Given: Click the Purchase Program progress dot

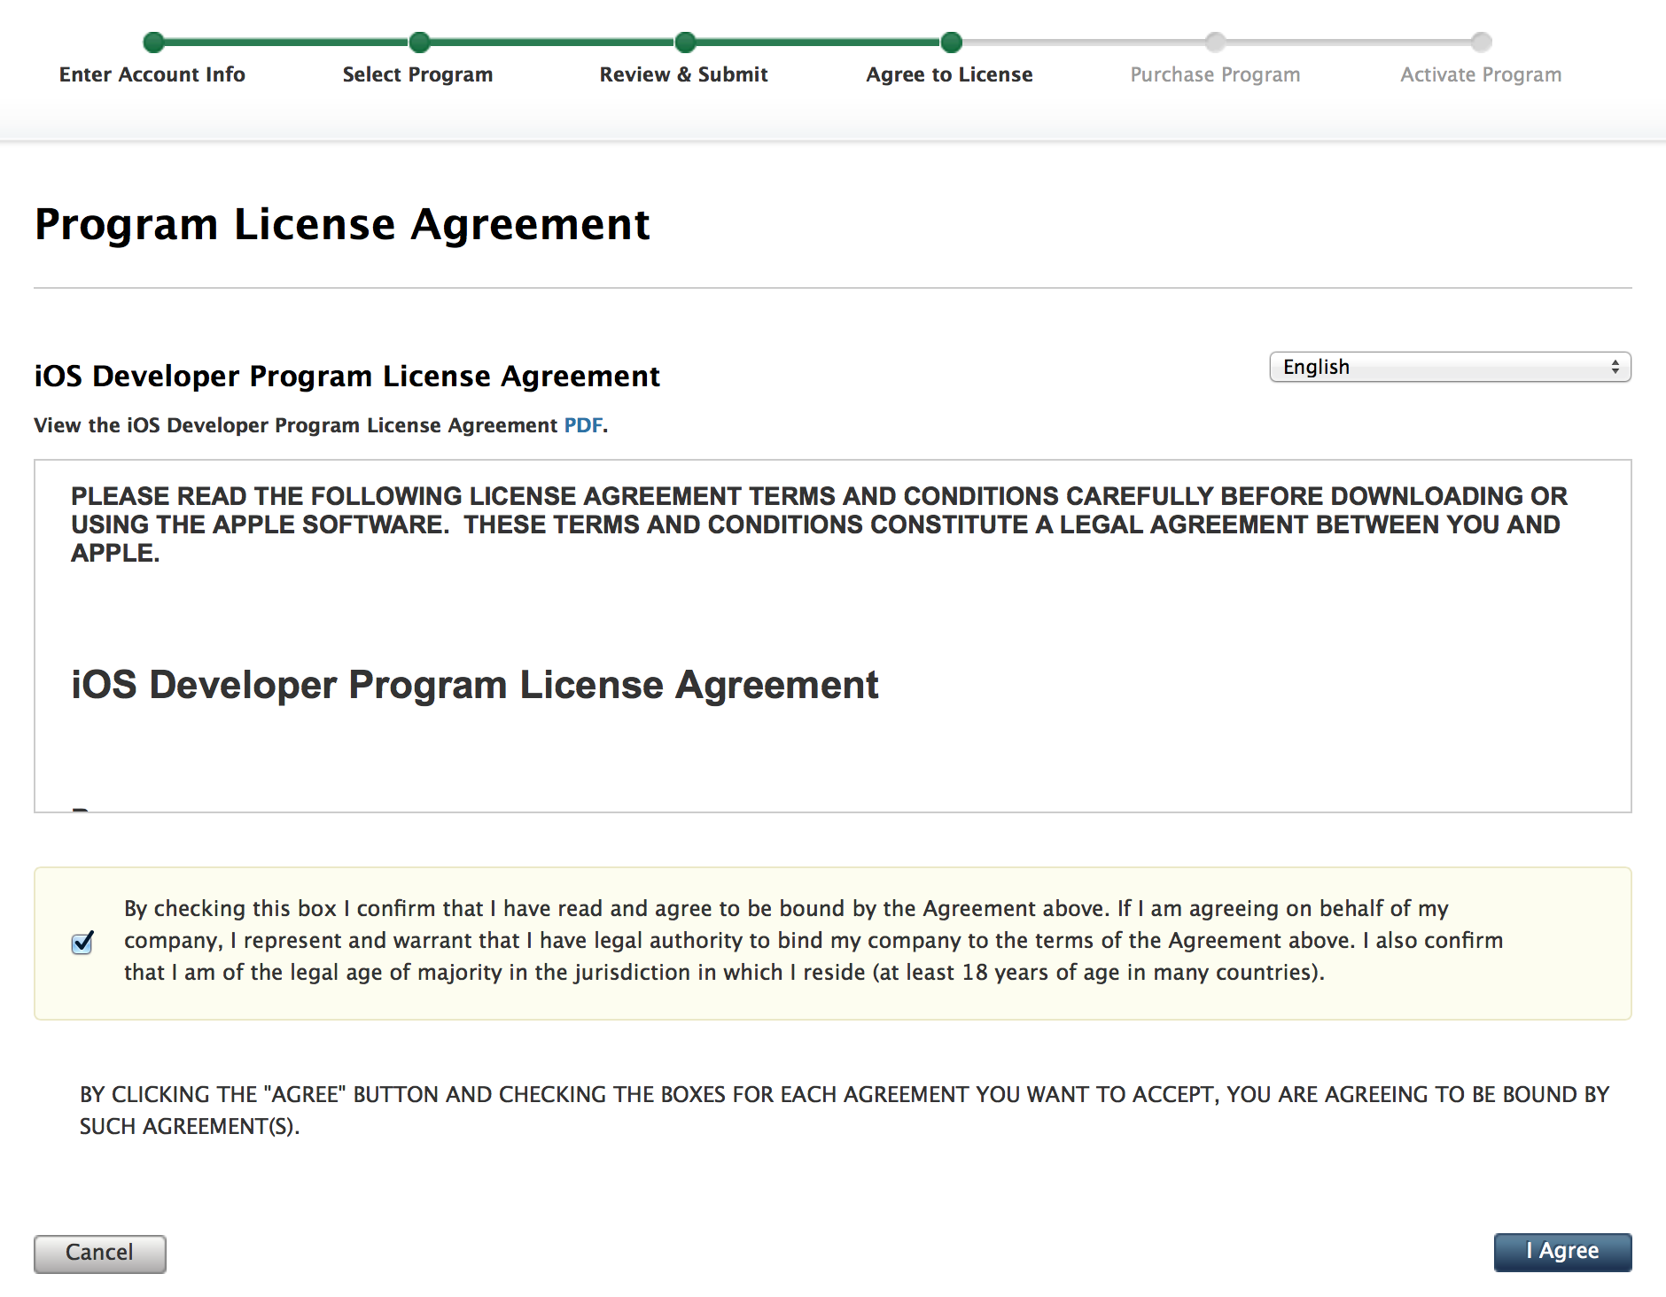Looking at the screenshot, I should [x=1215, y=42].
